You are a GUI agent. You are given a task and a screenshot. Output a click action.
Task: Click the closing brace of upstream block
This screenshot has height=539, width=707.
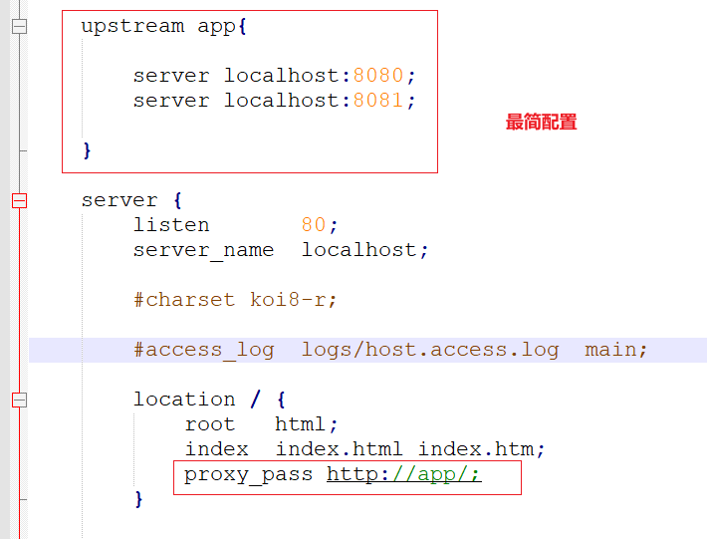pos(87,150)
